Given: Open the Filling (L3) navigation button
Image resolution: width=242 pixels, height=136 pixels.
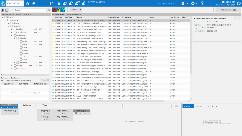Looking at the screenshot, I should [x=46, y=118].
